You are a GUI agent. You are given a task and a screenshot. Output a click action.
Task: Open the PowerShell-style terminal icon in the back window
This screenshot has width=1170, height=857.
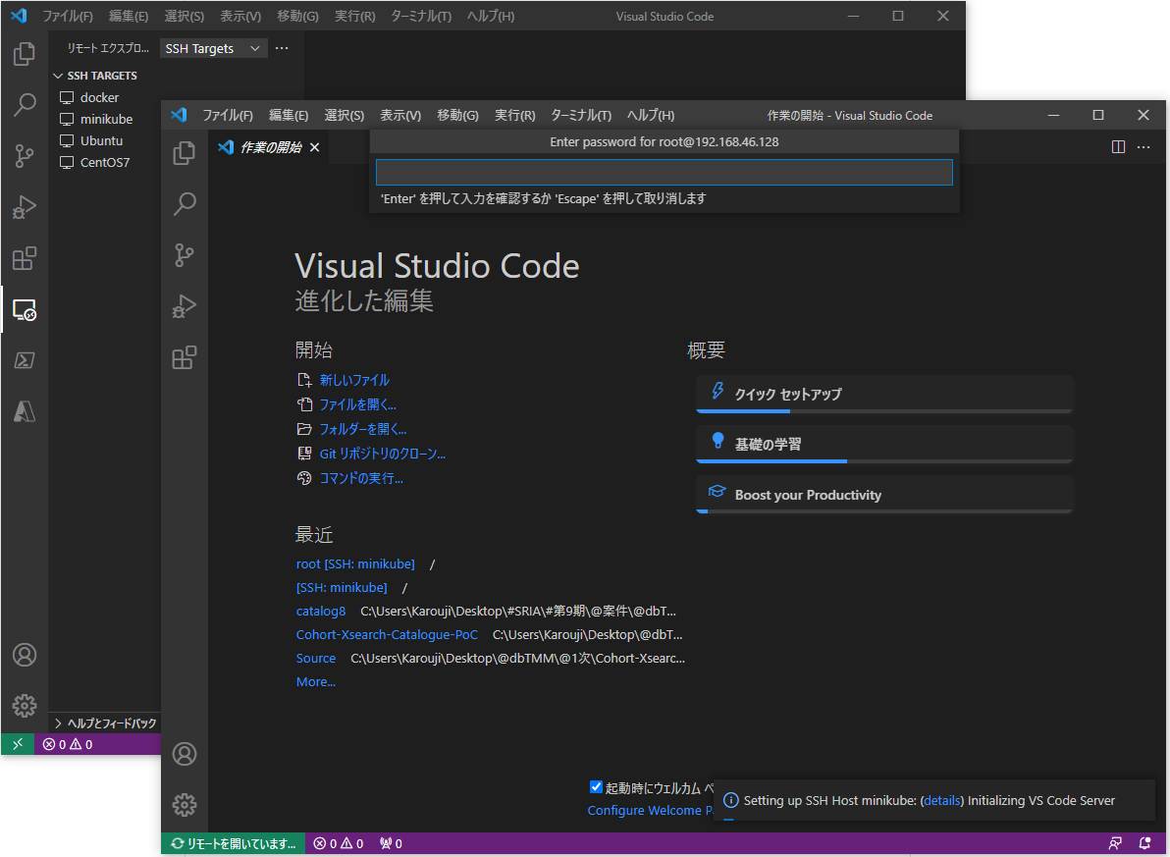(x=25, y=360)
